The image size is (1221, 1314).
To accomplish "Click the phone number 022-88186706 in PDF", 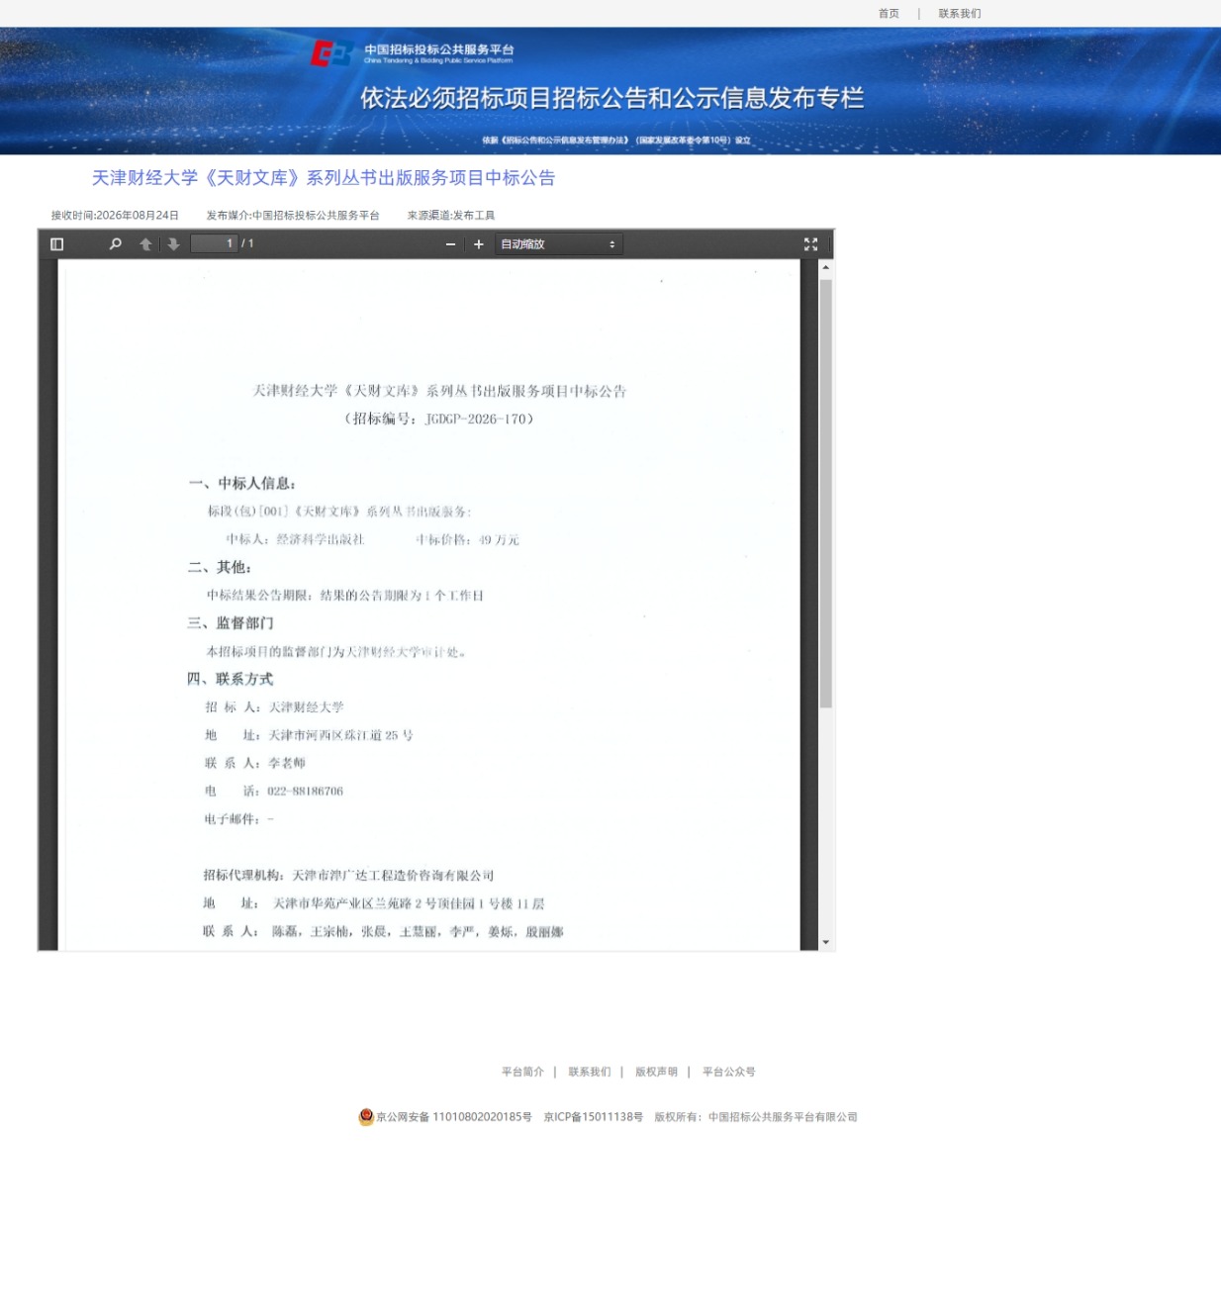I will [305, 792].
